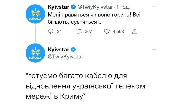The width and height of the screenshot is (183, 107).
Task: Click the reply count 24
Action: tap(59, 32)
